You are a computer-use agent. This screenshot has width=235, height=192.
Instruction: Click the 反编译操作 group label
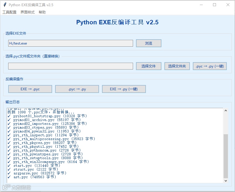(x=14, y=79)
